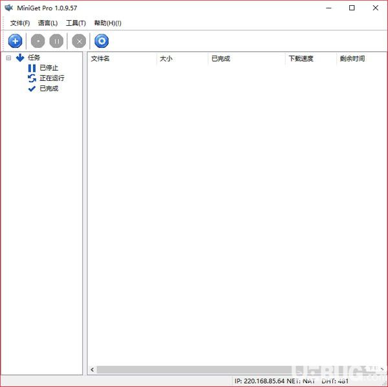Click the blue add new task button
Viewport: 388px width, 387px height.
[15, 41]
